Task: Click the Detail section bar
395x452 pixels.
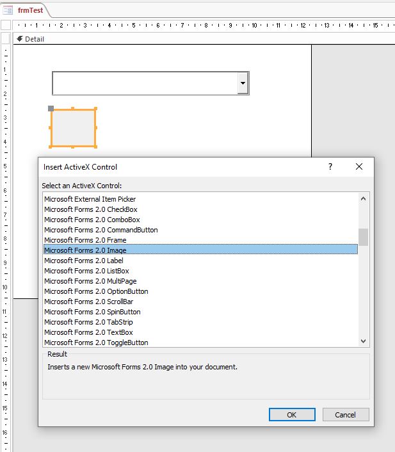Action: click(204, 39)
